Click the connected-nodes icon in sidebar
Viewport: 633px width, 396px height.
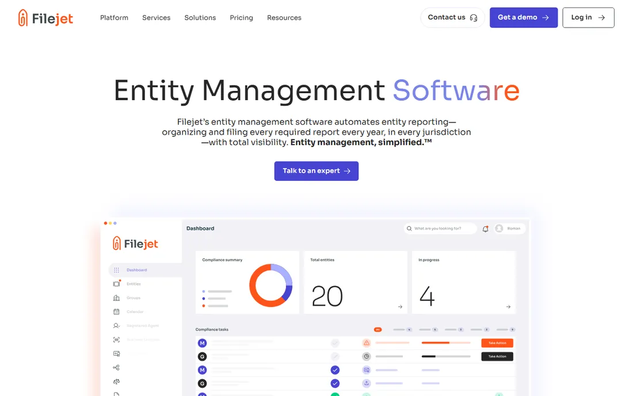[116, 368]
